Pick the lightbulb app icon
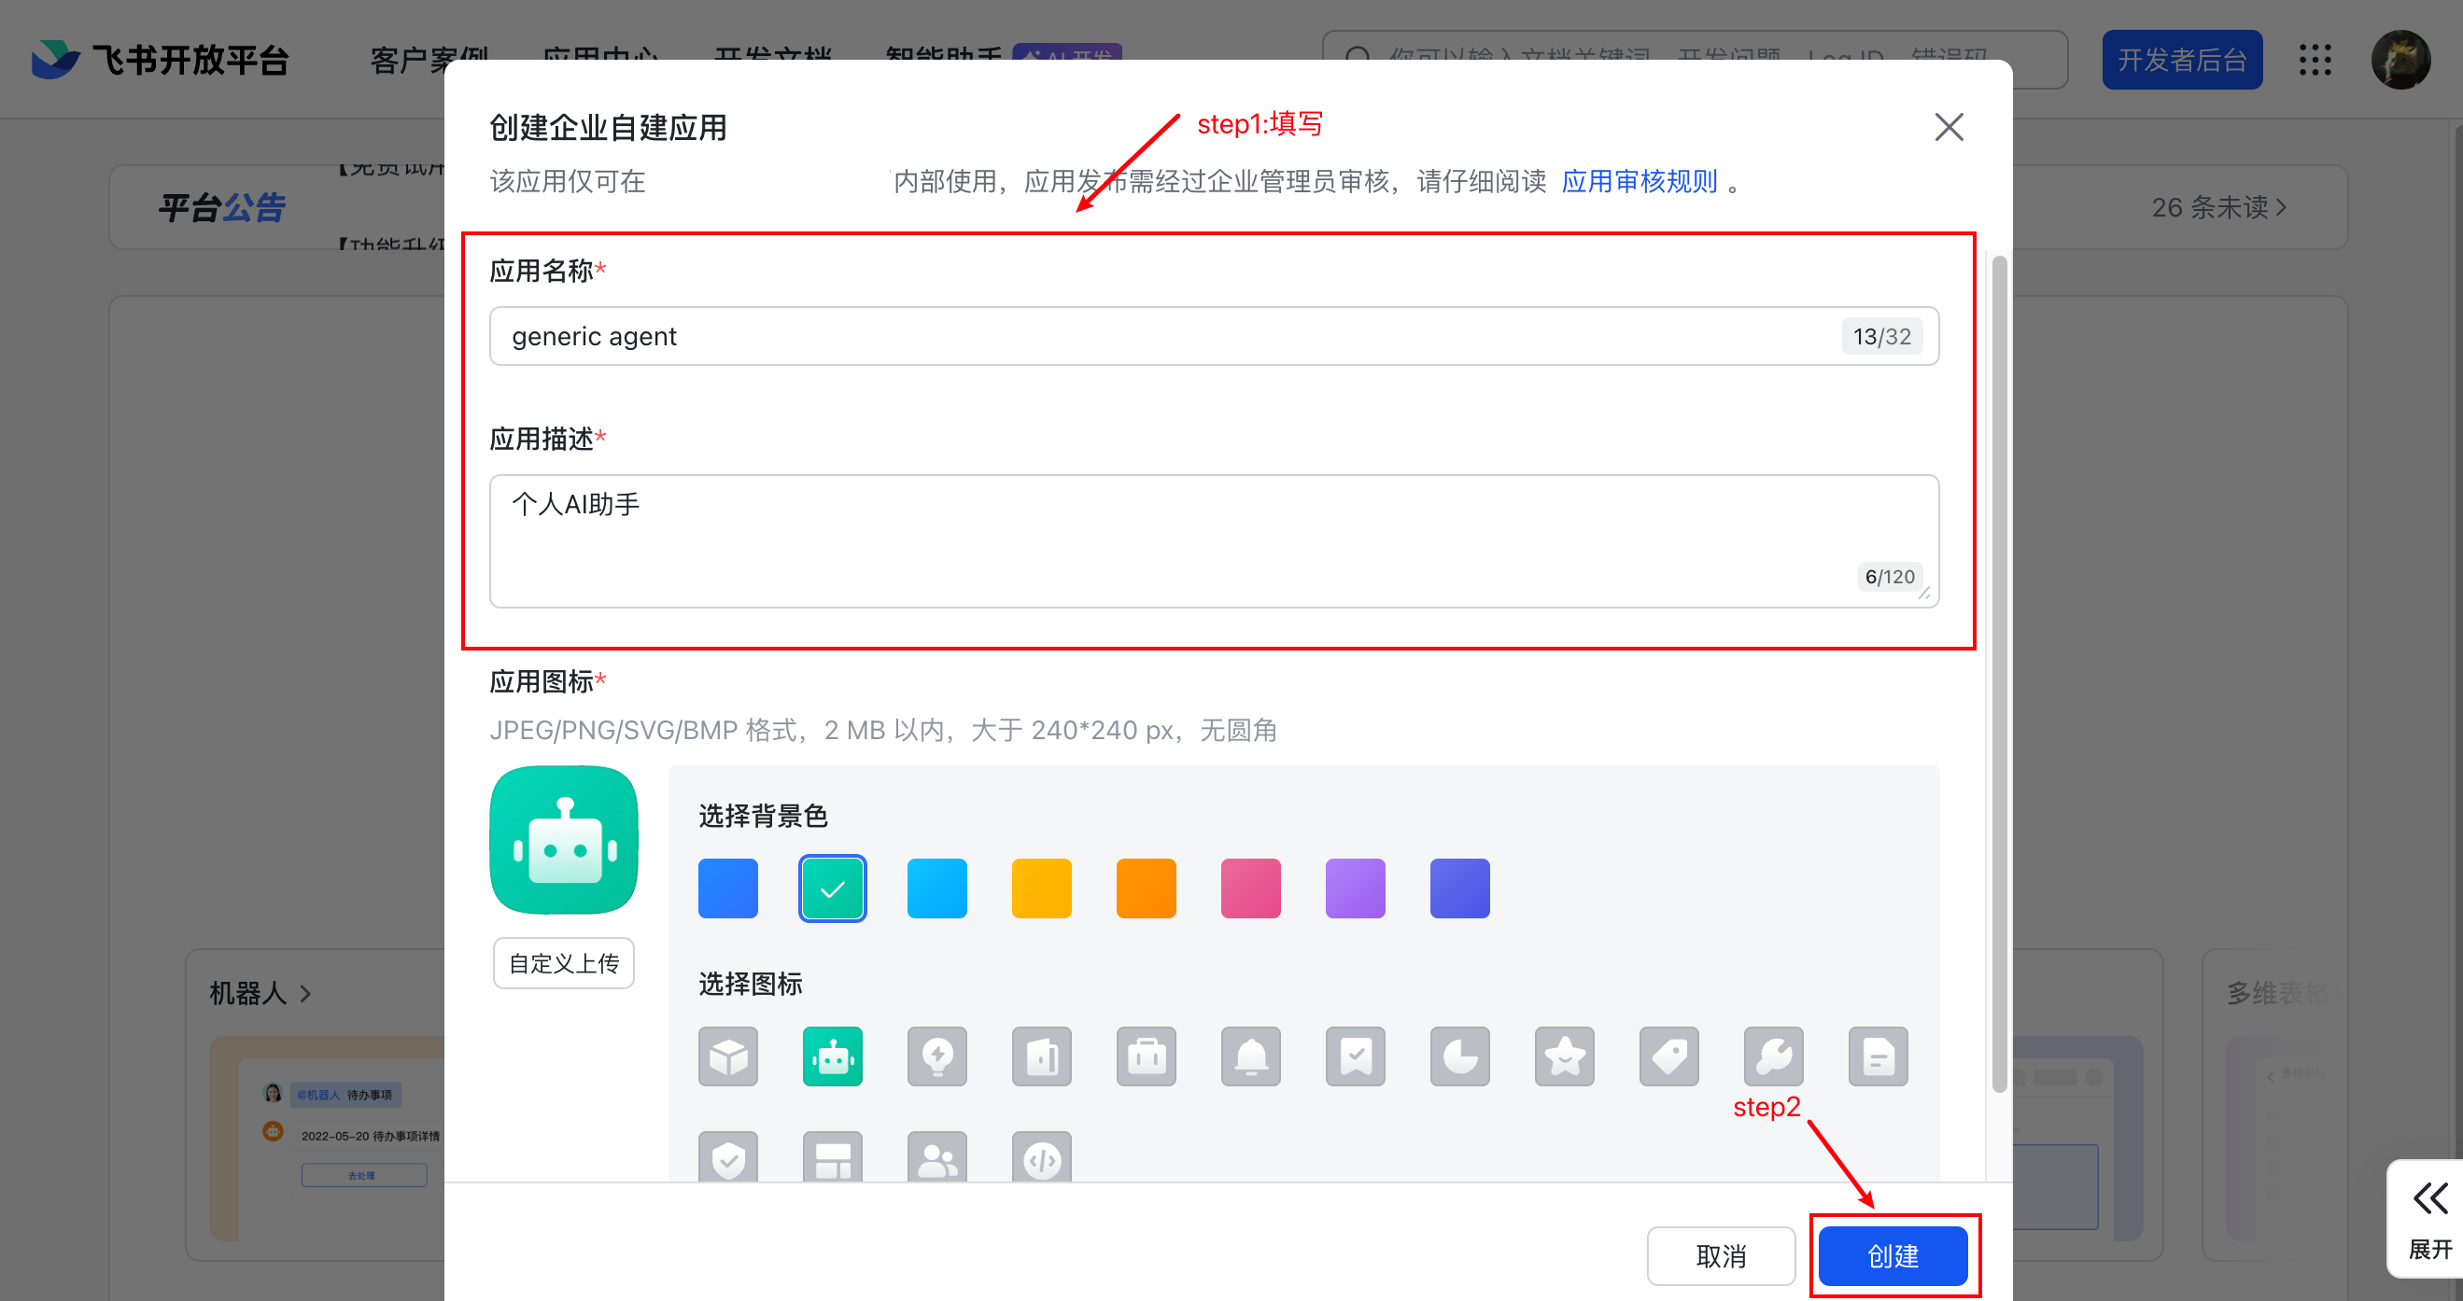2463x1301 pixels. tap(937, 1056)
